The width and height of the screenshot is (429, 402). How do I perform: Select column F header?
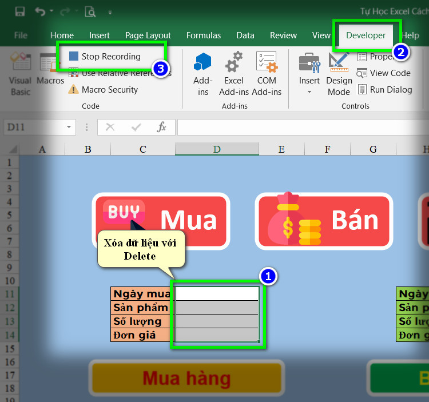[328, 149]
